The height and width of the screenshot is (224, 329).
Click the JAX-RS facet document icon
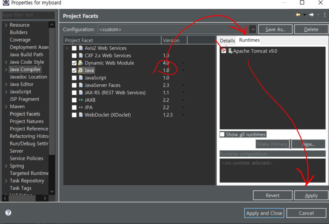pyautogui.click(x=81, y=92)
